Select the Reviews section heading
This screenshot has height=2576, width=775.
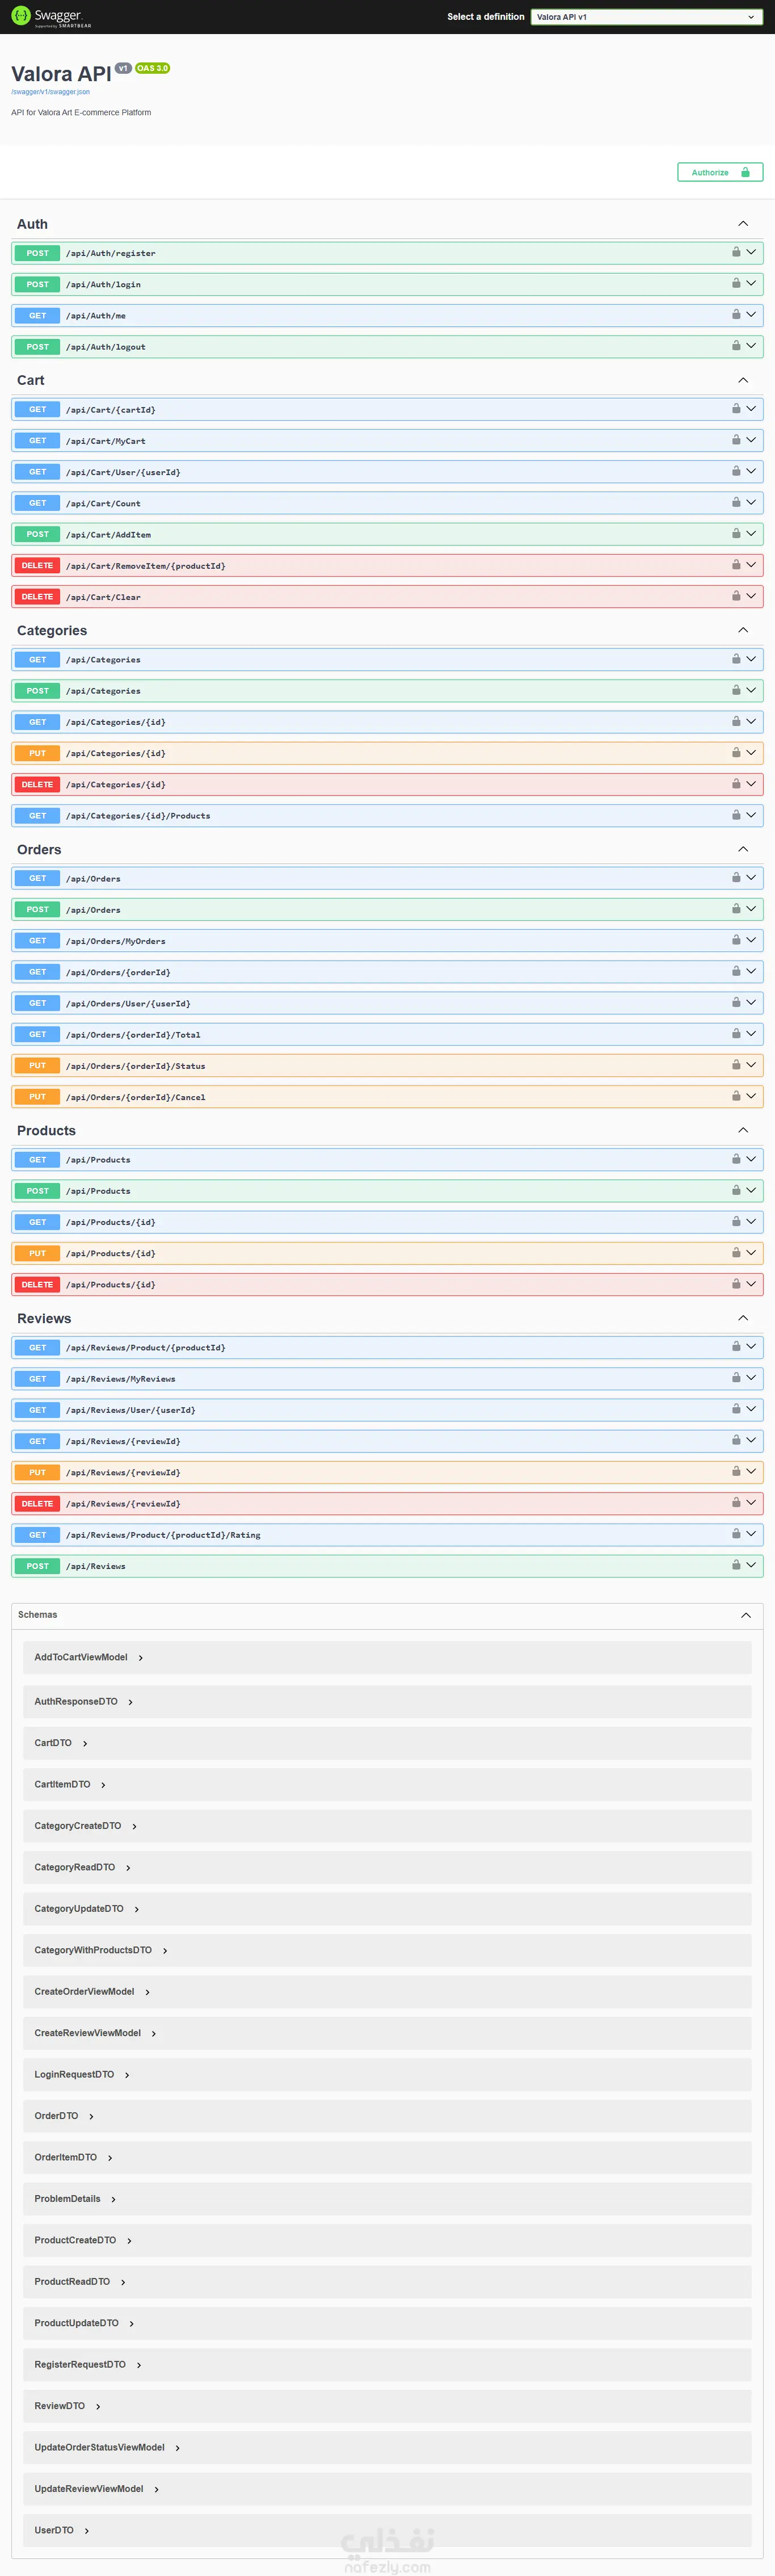[44, 1318]
